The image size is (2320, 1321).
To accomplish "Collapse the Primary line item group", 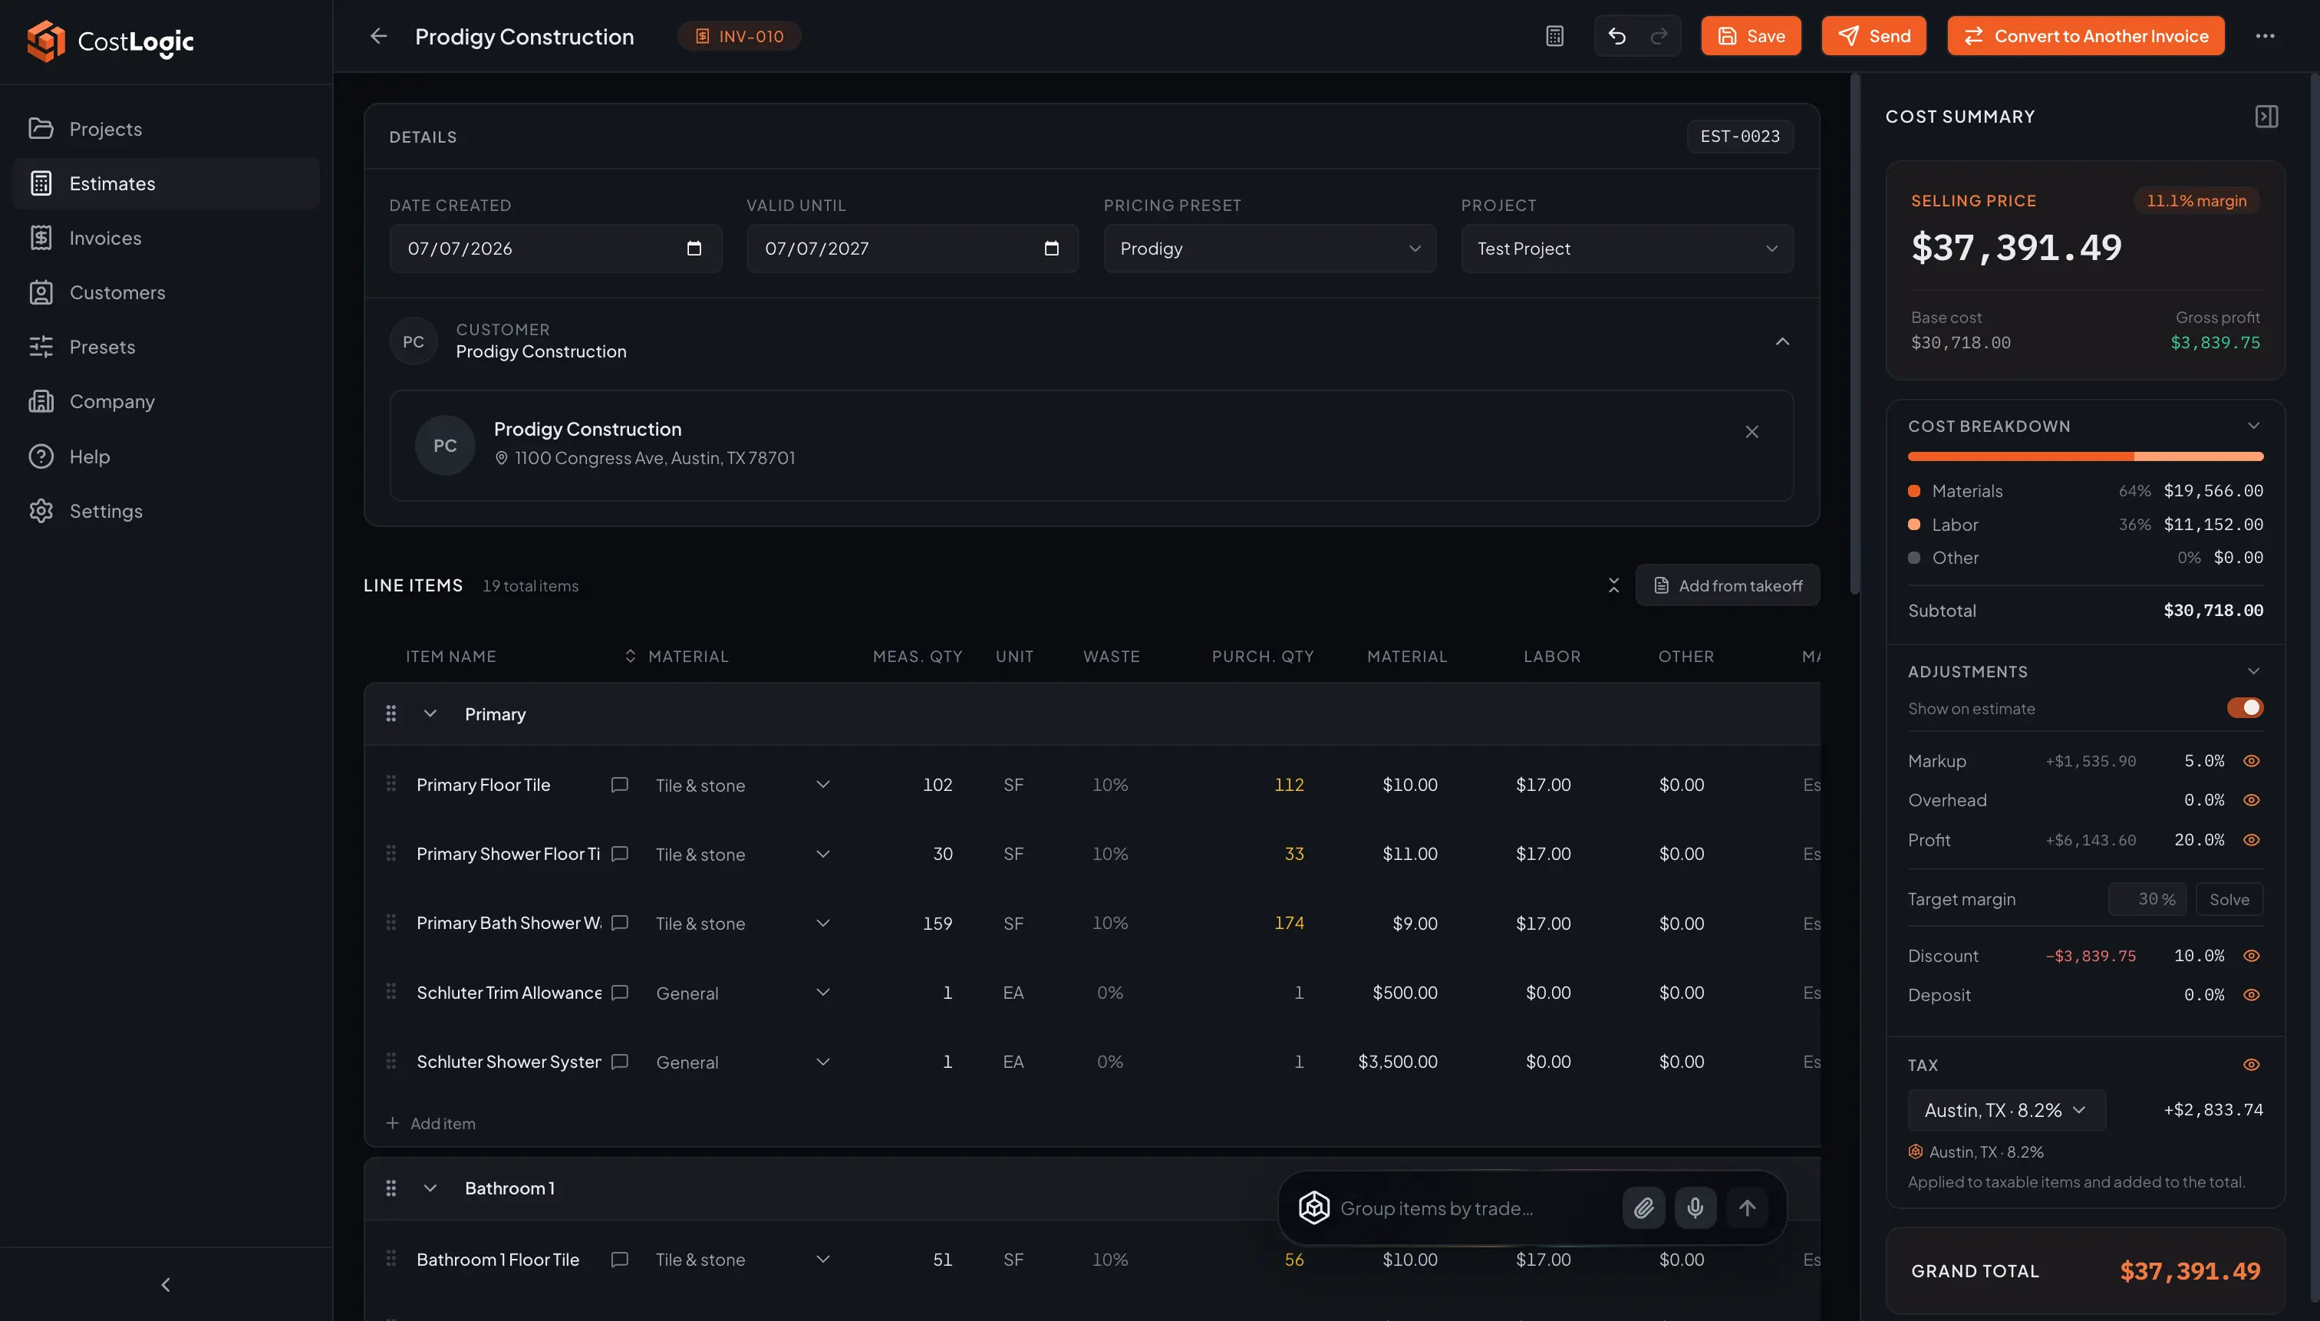I will (430, 714).
